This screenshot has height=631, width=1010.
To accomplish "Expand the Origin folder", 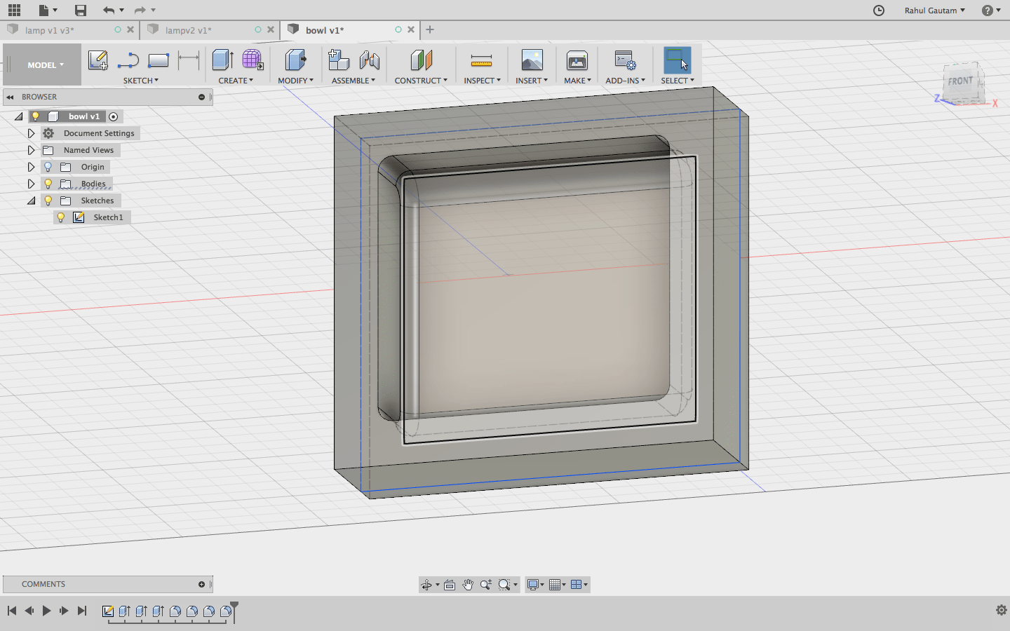I will coord(31,167).
